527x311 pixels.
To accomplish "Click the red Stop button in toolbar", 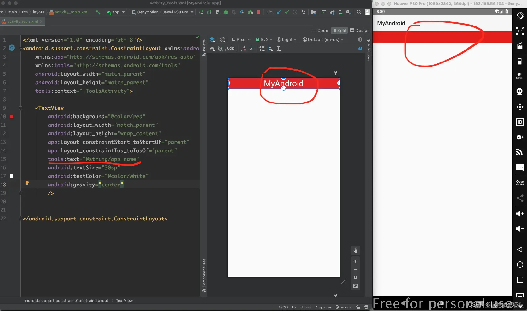I will pyautogui.click(x=258, y=12).
